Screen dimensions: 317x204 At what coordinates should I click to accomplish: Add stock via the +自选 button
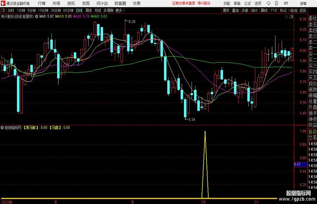click(293, 10)
